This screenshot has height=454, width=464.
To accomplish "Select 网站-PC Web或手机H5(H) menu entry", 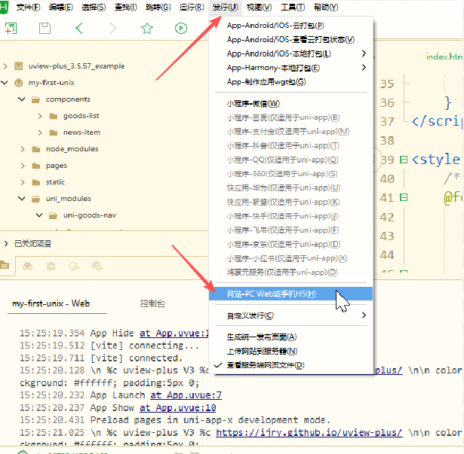I will [x=290, y=294].
